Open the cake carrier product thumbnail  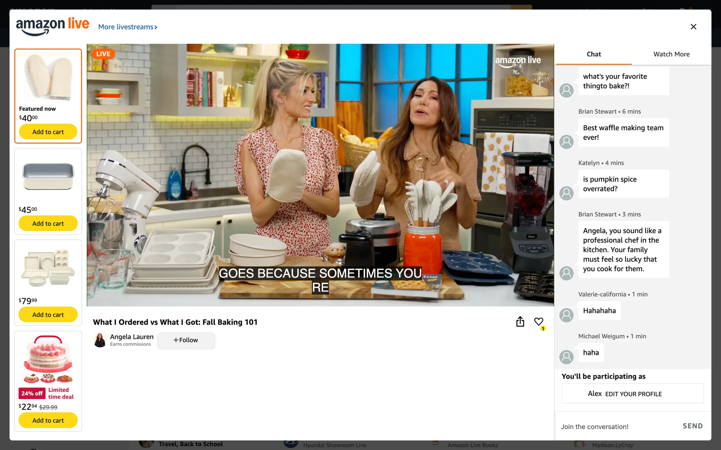48,359
